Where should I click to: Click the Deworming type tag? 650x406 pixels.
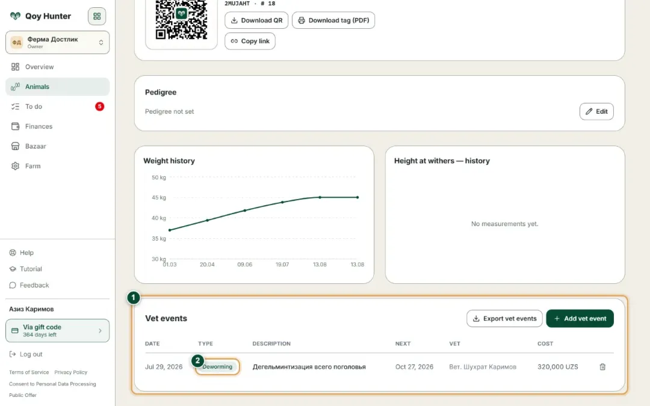[217, 367]
